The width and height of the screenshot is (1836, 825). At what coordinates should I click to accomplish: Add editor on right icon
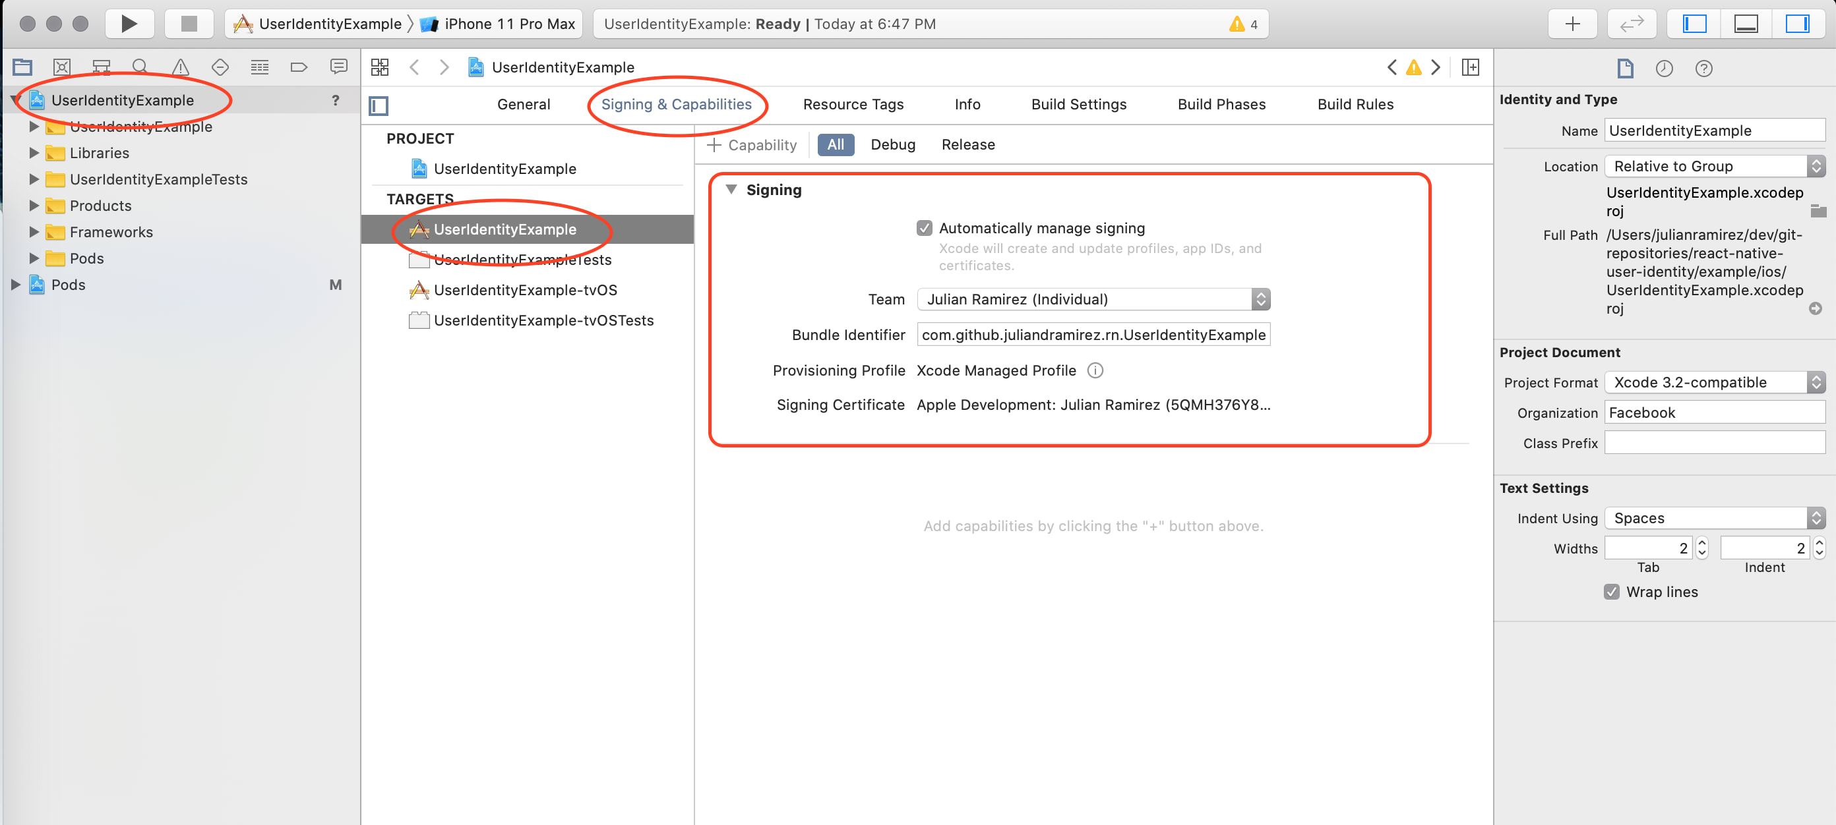coord(1471,67)
